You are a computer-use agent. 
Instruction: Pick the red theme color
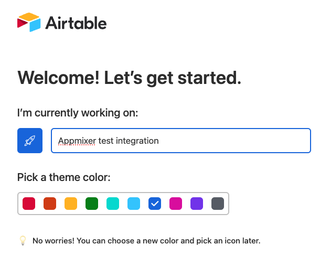tap(29, 203)
